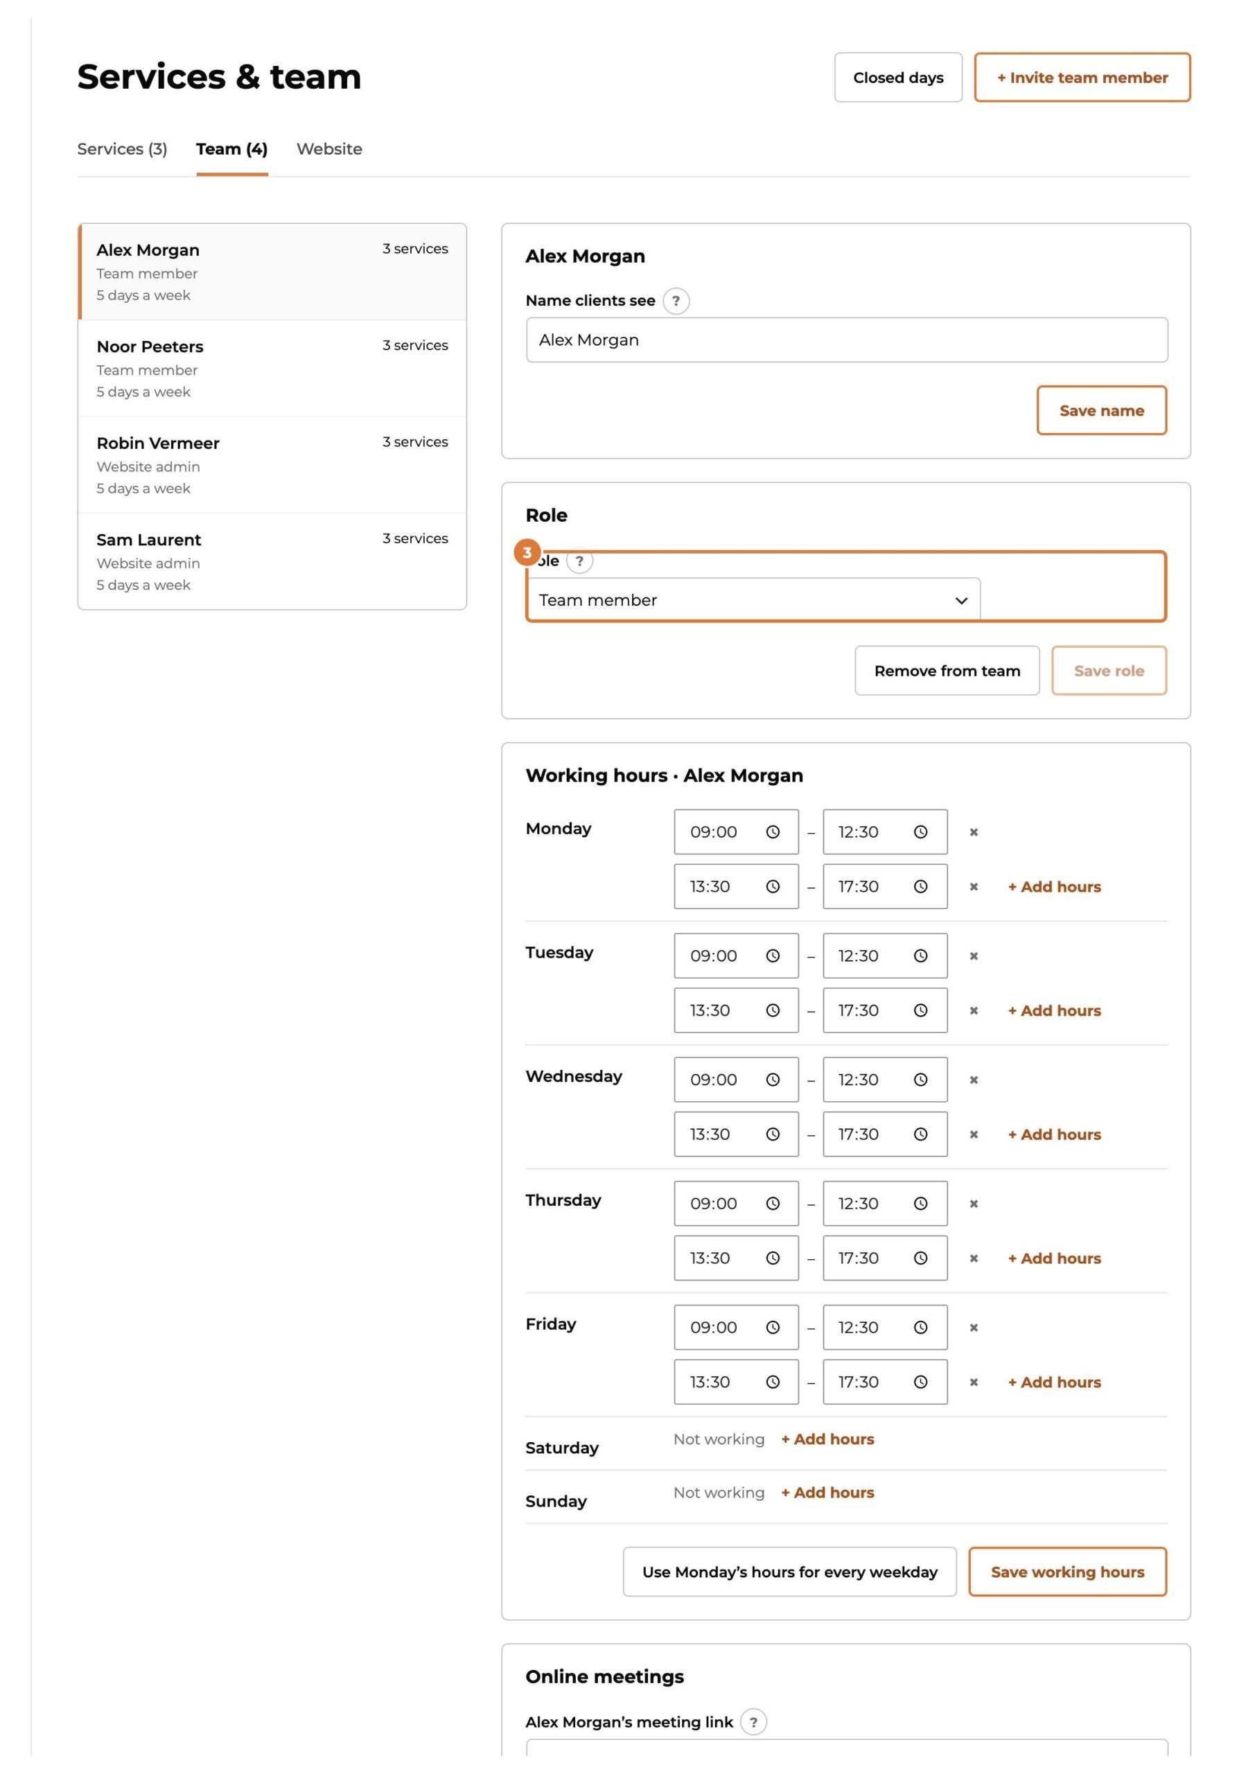Viewport: 1255px width, 1774px height.
Task: Remove Friday 13:30–17:30 time slot
Action: tap(974, 1382)
